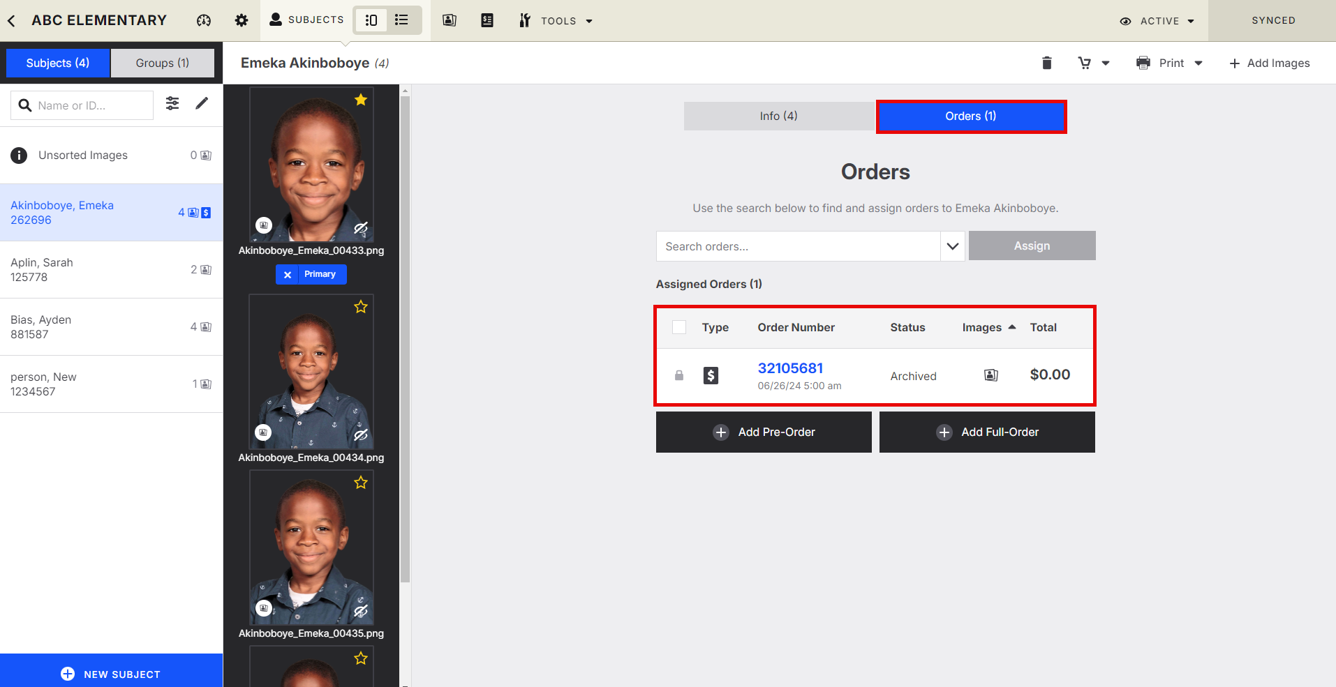Check the select-all orders checkbox

[679, 327]
